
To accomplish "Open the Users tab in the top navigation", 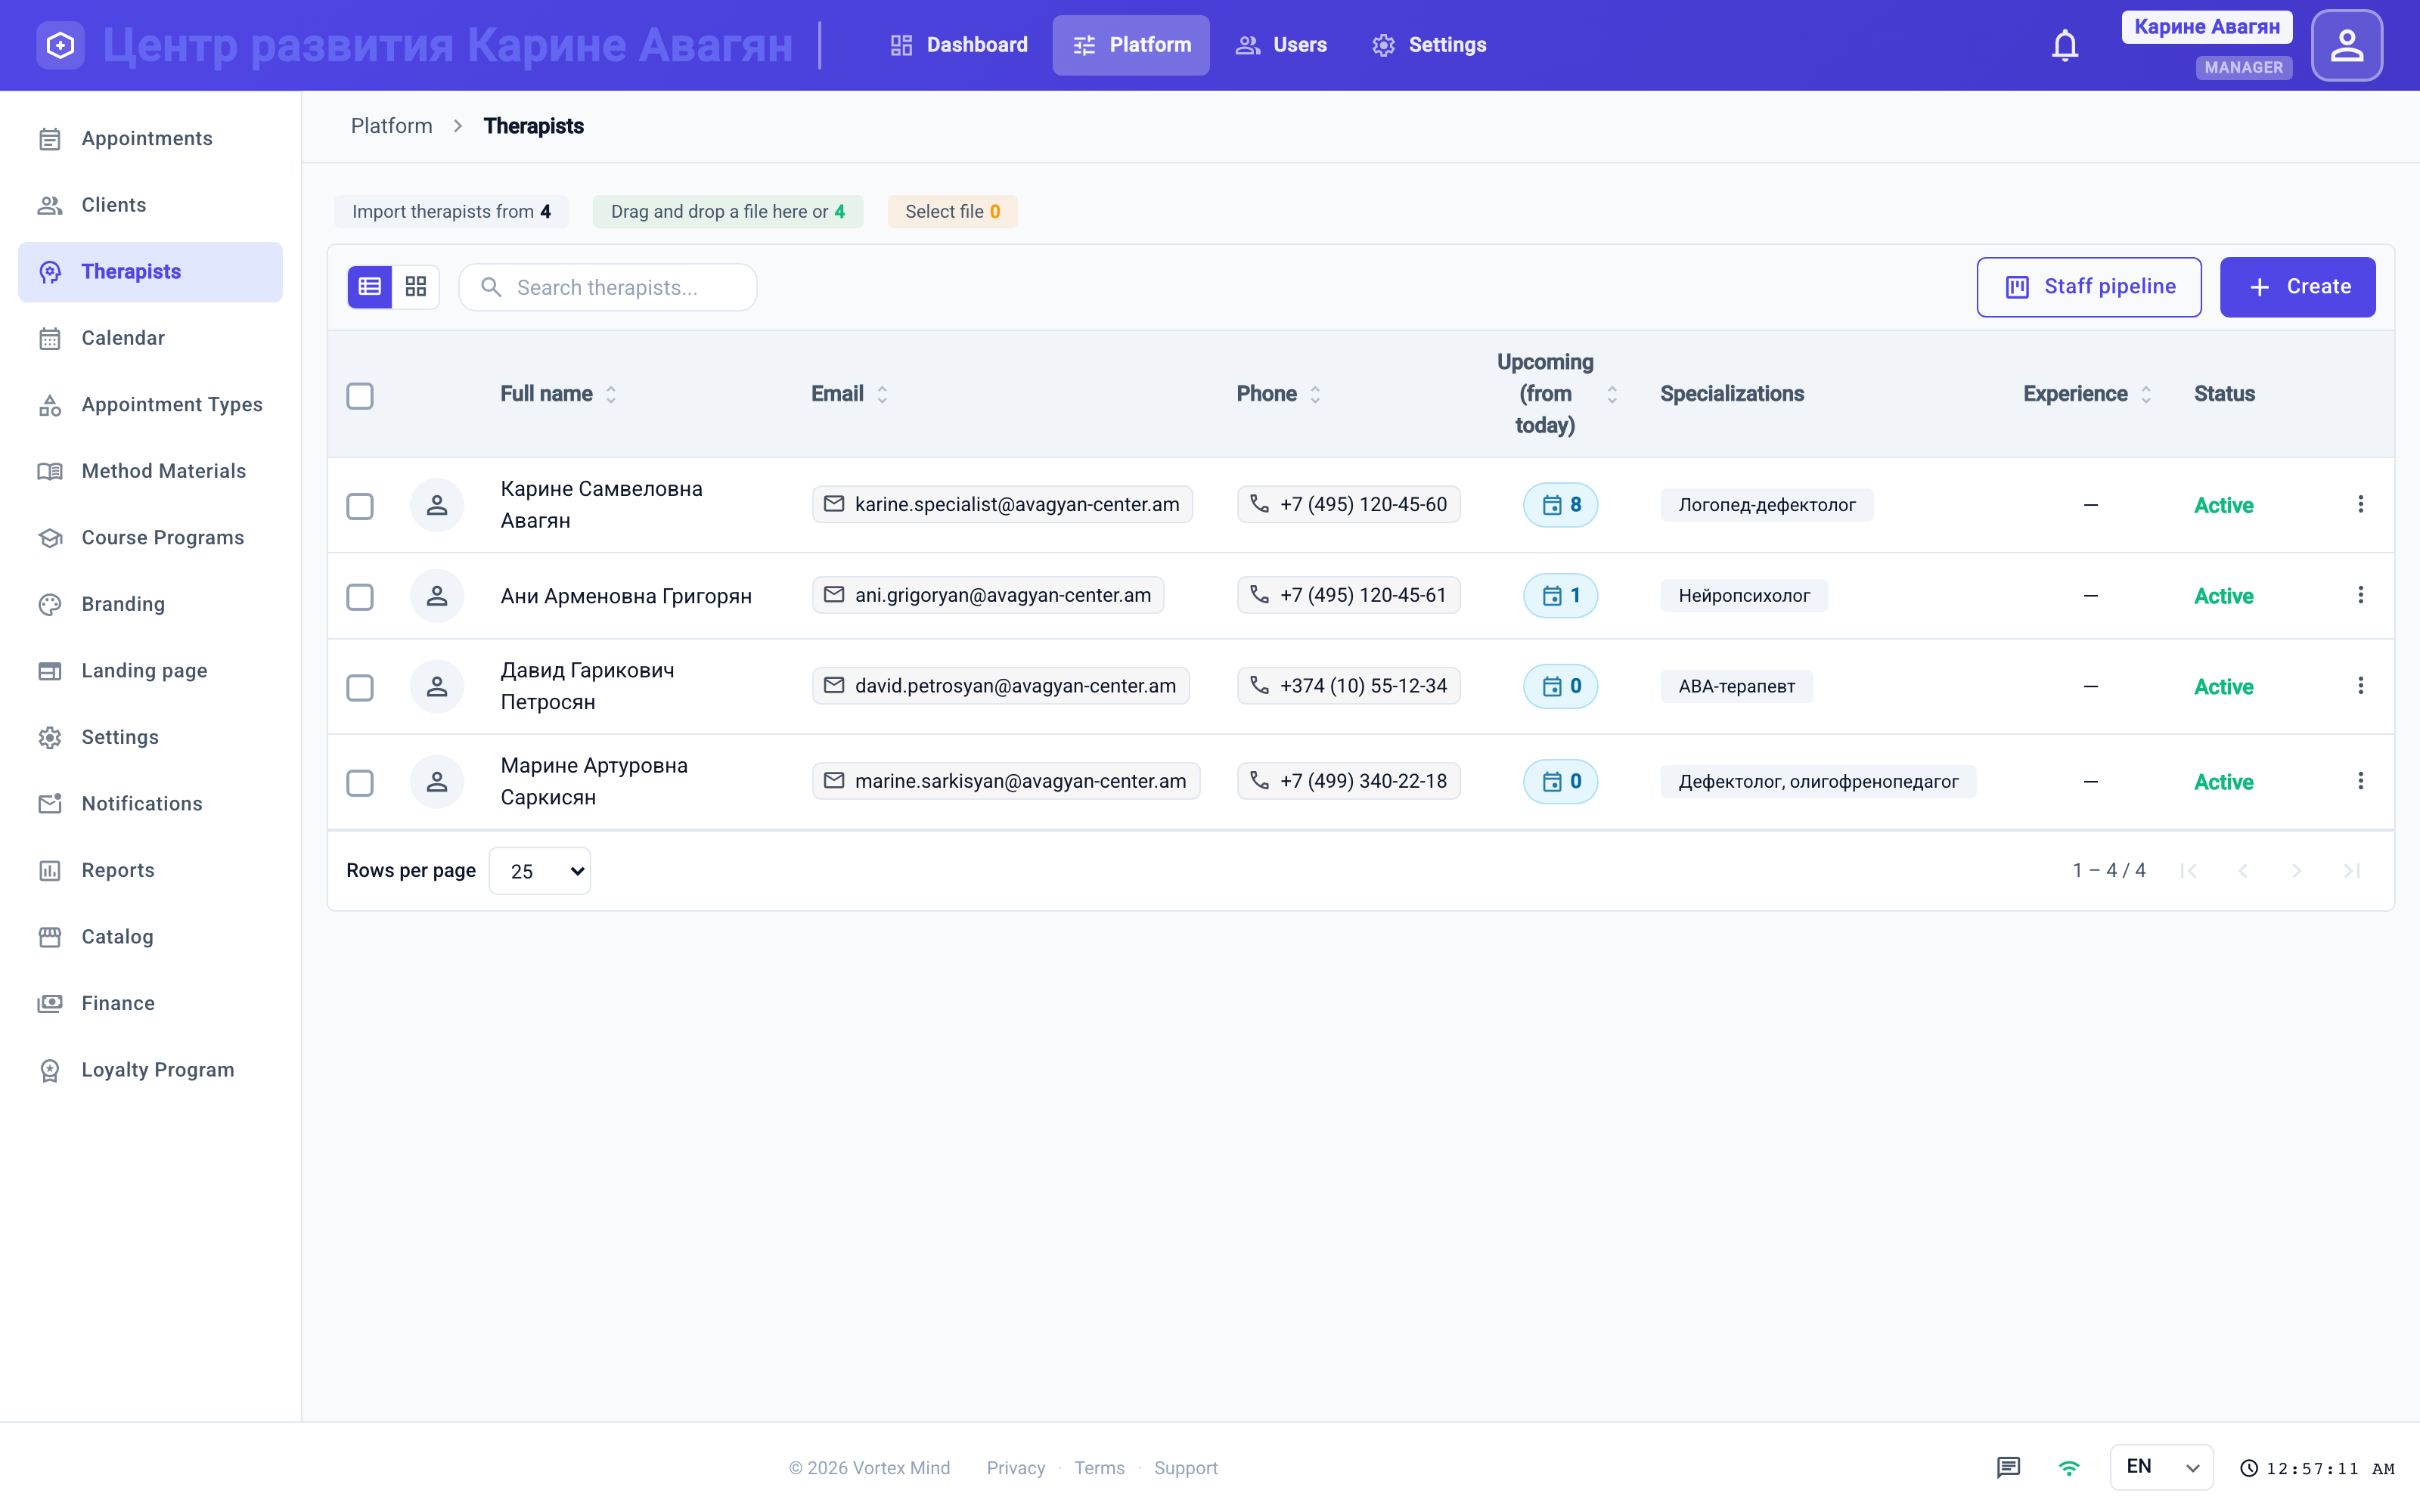I will (1281, 45).
